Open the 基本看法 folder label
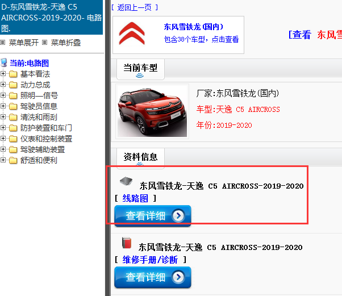342x296 pixels. pos(35,74)
